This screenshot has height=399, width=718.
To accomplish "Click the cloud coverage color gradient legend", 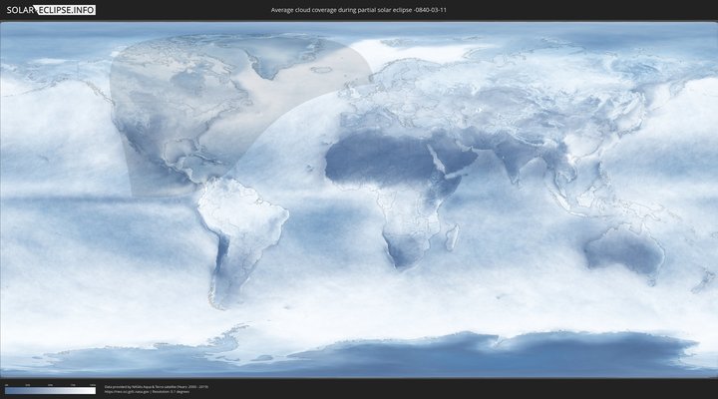I will coord(50,390).
